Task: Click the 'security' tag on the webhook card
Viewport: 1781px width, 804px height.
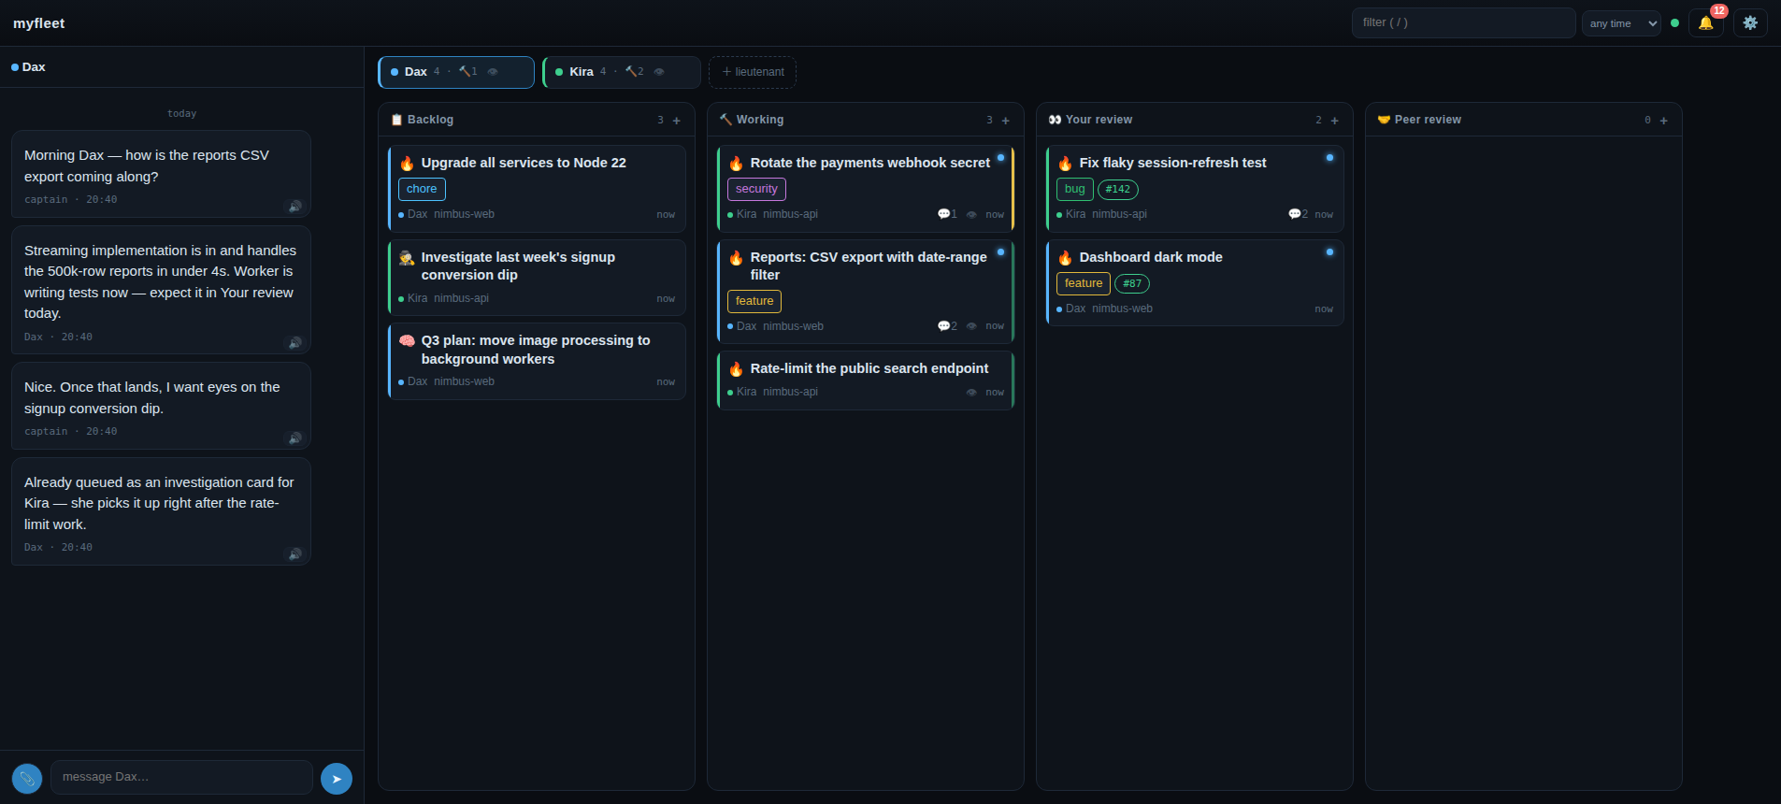Action: coord(756,189)
